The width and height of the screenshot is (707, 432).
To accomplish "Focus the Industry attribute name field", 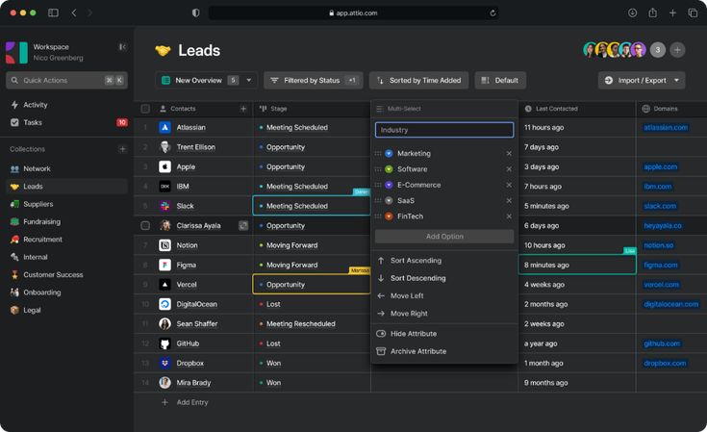I will (x=444, y=130).
